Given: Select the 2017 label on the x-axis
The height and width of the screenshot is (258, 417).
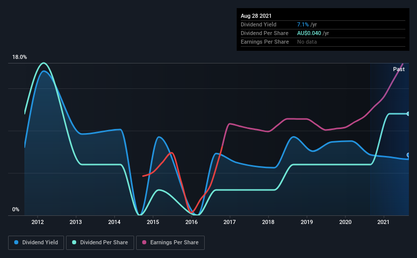Looking at the screenshot, I should coord(230,222).
